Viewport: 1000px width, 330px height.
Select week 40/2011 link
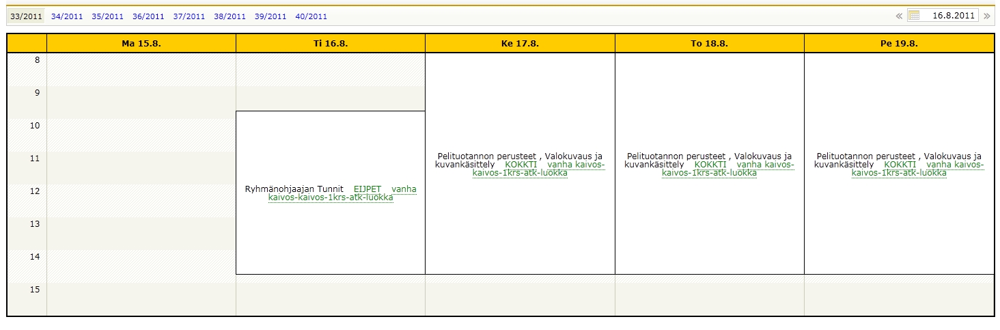click(x=311, y=16)
